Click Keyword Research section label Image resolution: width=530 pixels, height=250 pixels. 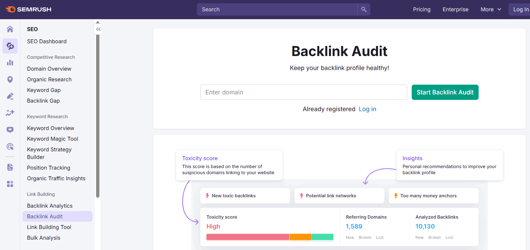point(47,117)
